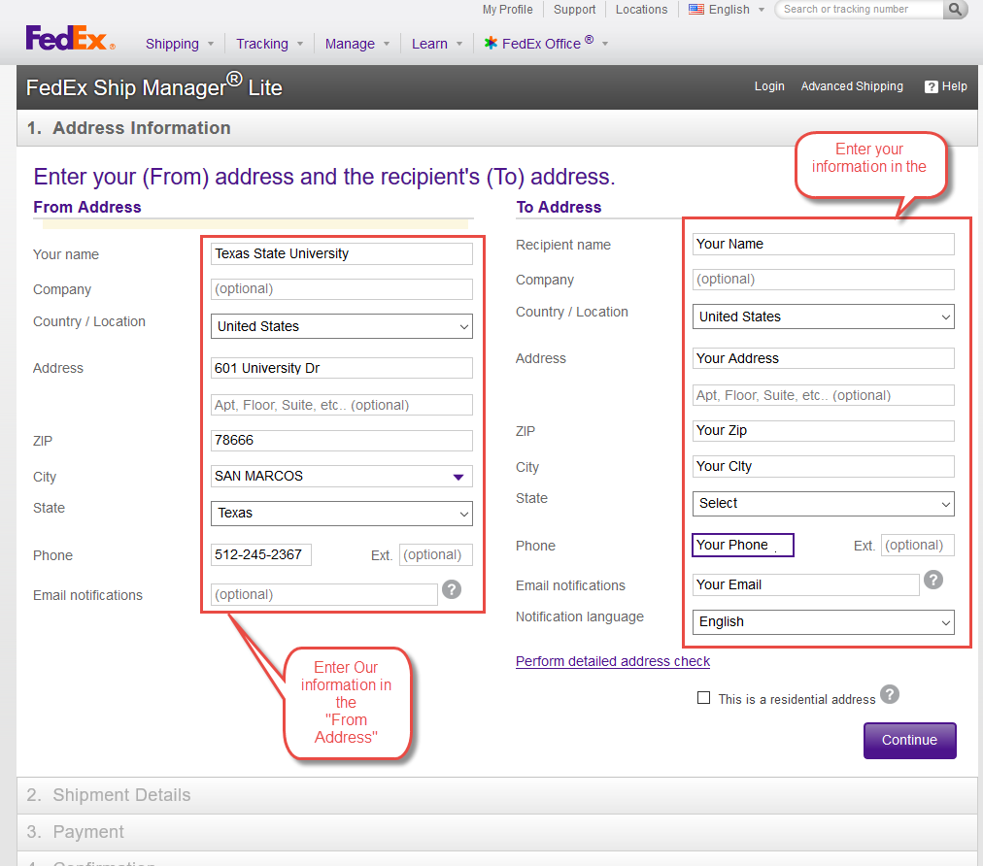Click help icon next to residential address
This screenshot has width=983, height=866.
[x=890, y=694]
